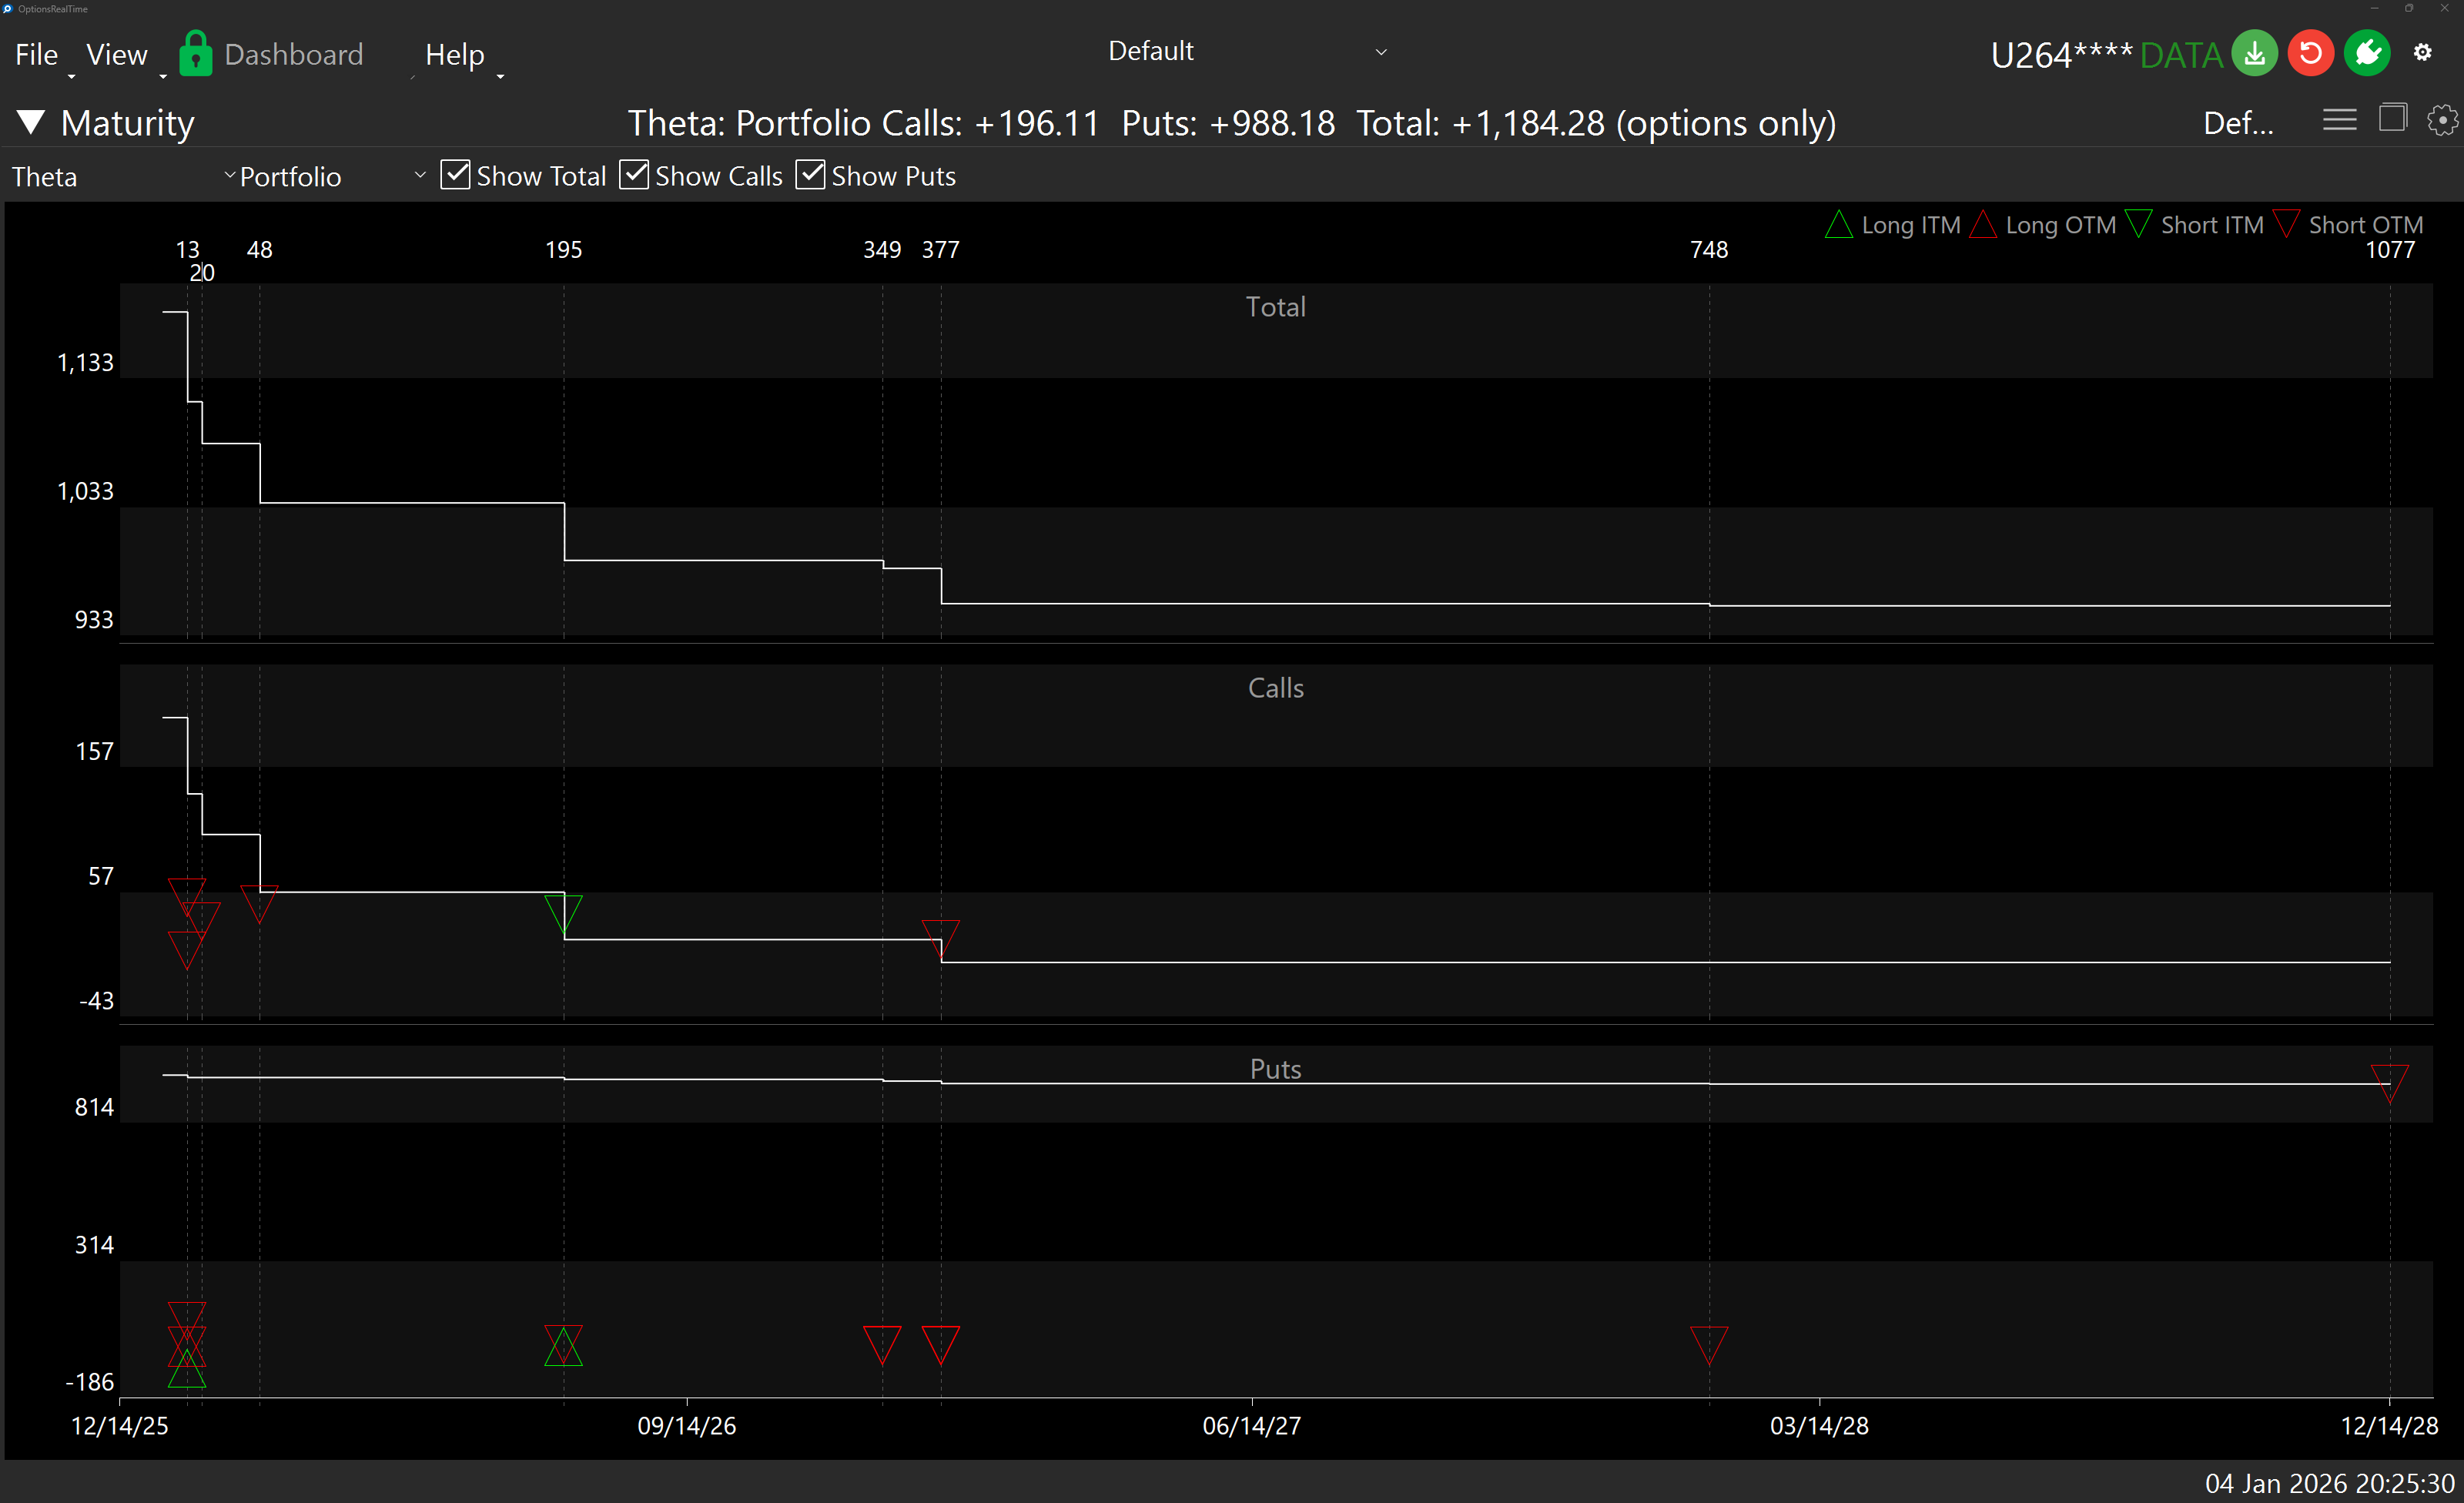Click the Help menu button
2464x1503 pixels.
tap(454, 55)
